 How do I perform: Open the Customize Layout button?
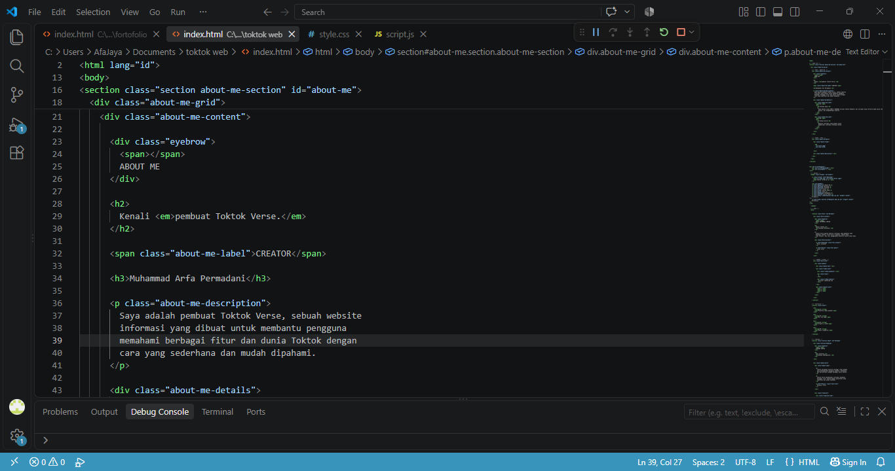pyautogui.click(x=744, y=12)
